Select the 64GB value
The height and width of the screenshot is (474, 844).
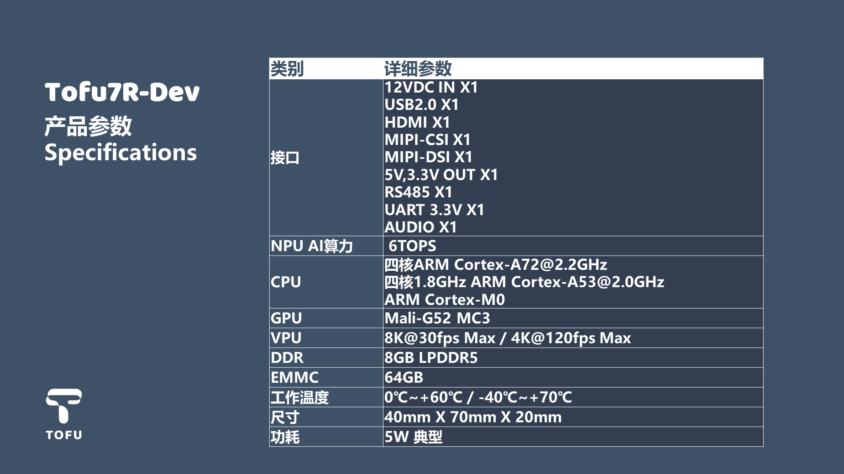(404, 377)
